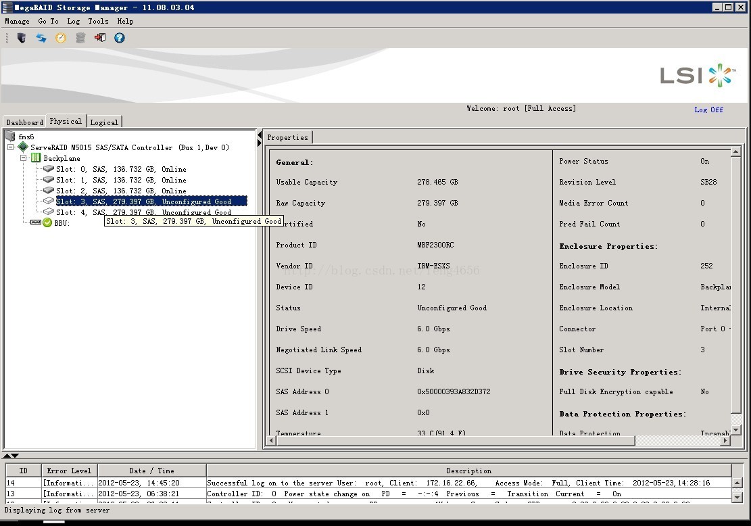Screen dimensions: 751x526
Task: Click the toolbar drag handle grip
Action: (x=7, y=38)
